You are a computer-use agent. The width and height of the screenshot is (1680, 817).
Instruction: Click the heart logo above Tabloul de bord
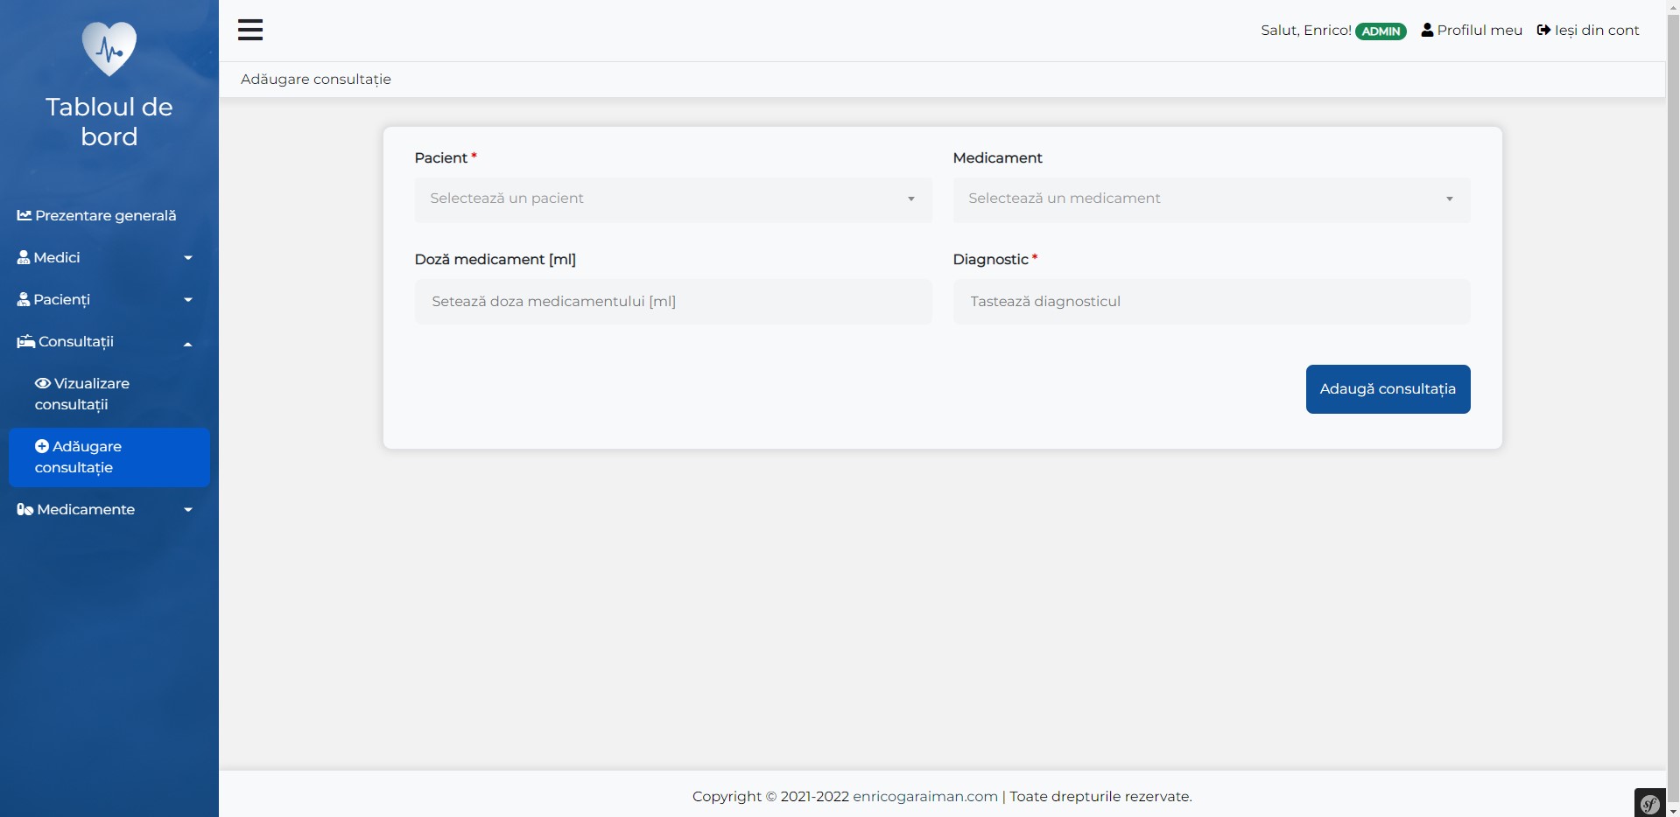click(x=109, y=48)
